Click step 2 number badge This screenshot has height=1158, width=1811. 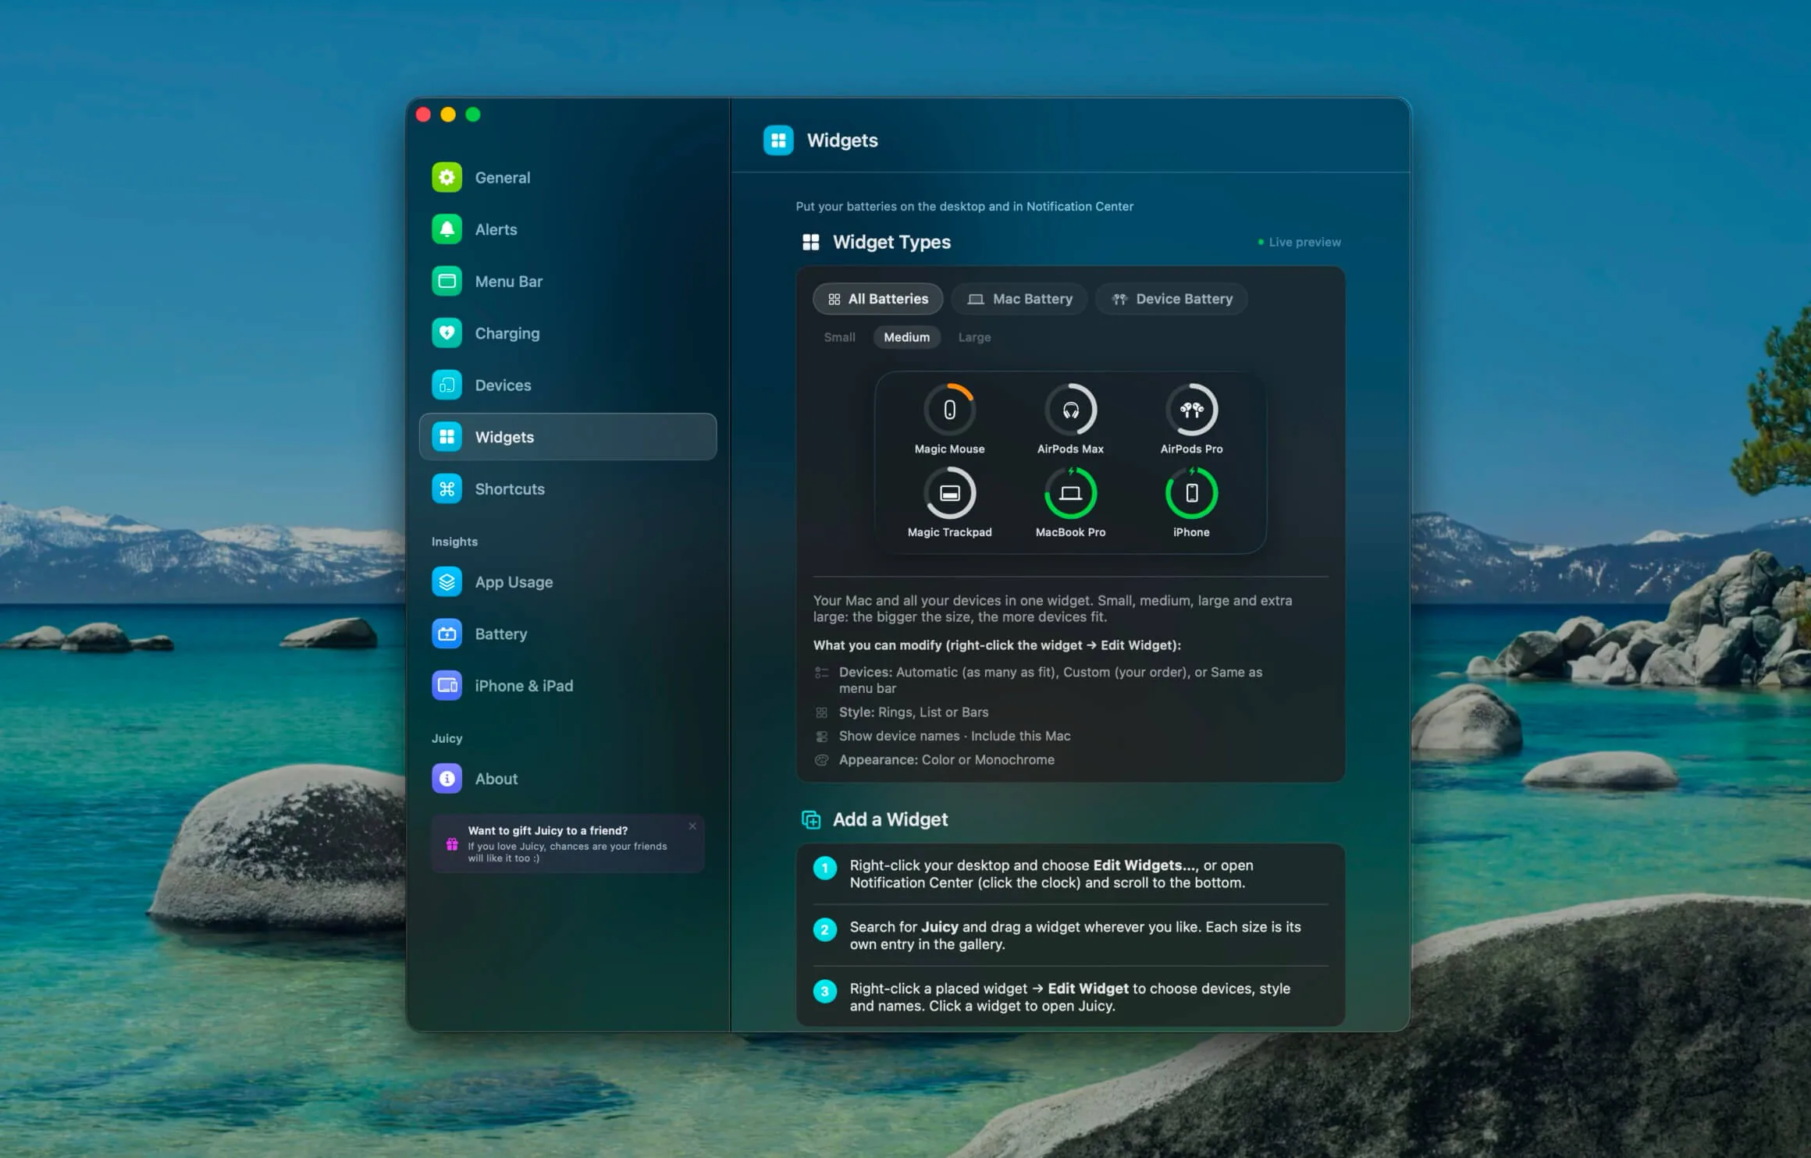point(825,930)
